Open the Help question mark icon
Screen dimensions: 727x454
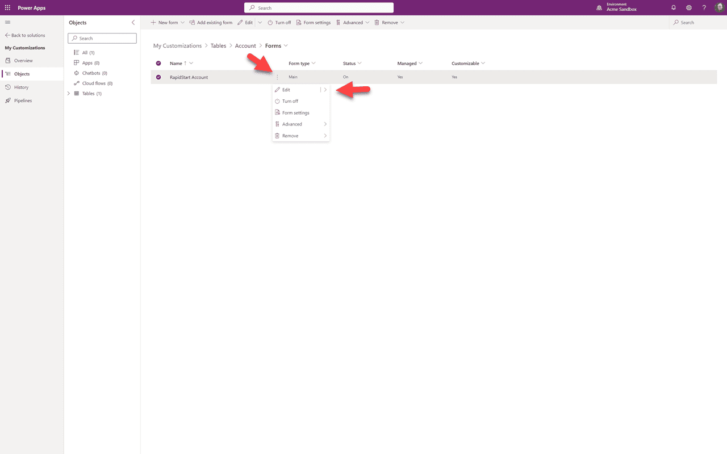[704, 7]
